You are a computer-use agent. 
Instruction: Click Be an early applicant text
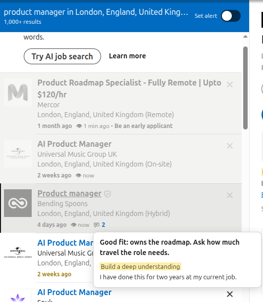pos(143,126)
